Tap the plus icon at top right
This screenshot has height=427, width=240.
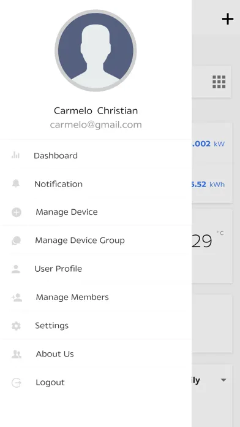[x=228, y=19]
